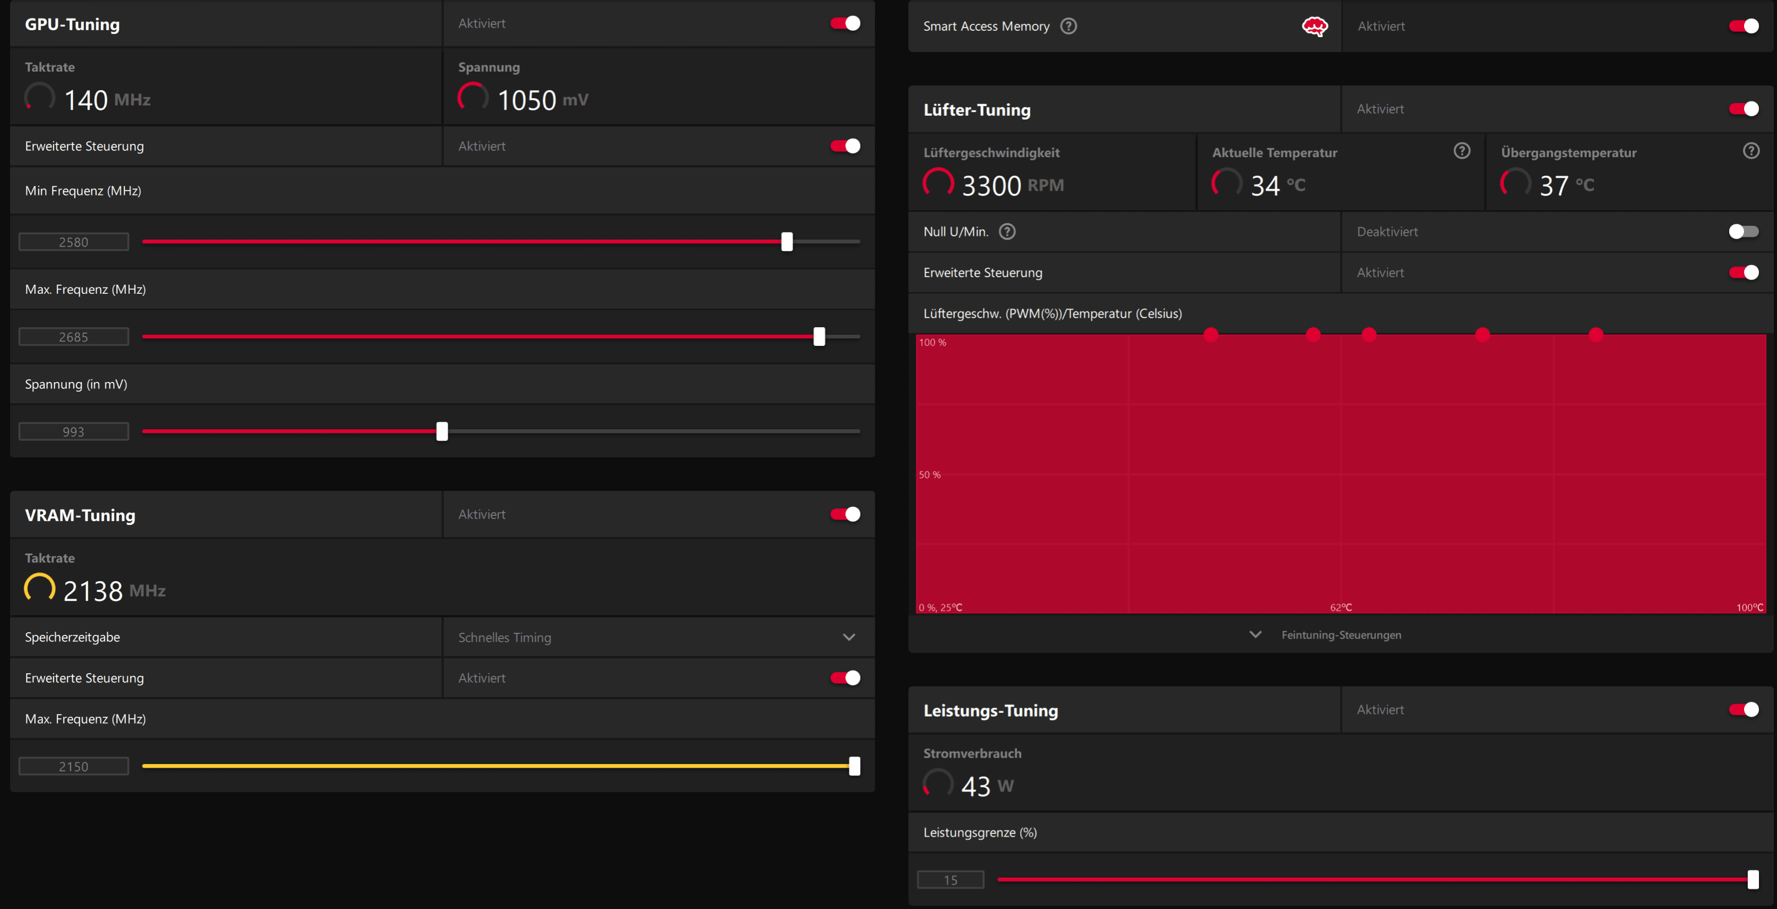Click the GPU Spannung gauge icon
This screenshot has width=1777, height=909.
[473, 98]
